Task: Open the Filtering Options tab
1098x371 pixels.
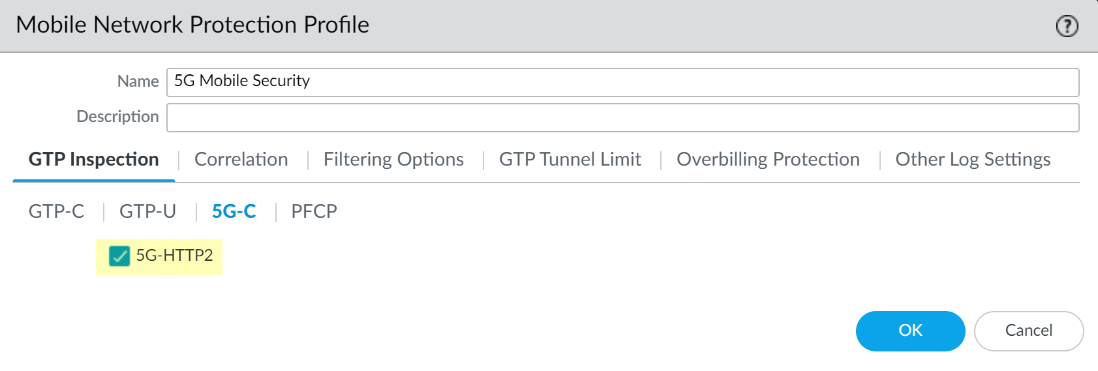Action: [x=393, y=160]
